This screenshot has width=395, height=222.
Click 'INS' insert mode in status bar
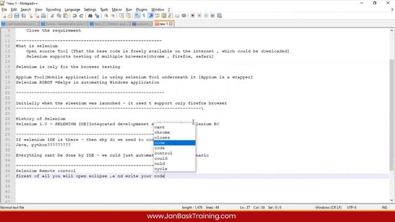(x=385, y=207)
